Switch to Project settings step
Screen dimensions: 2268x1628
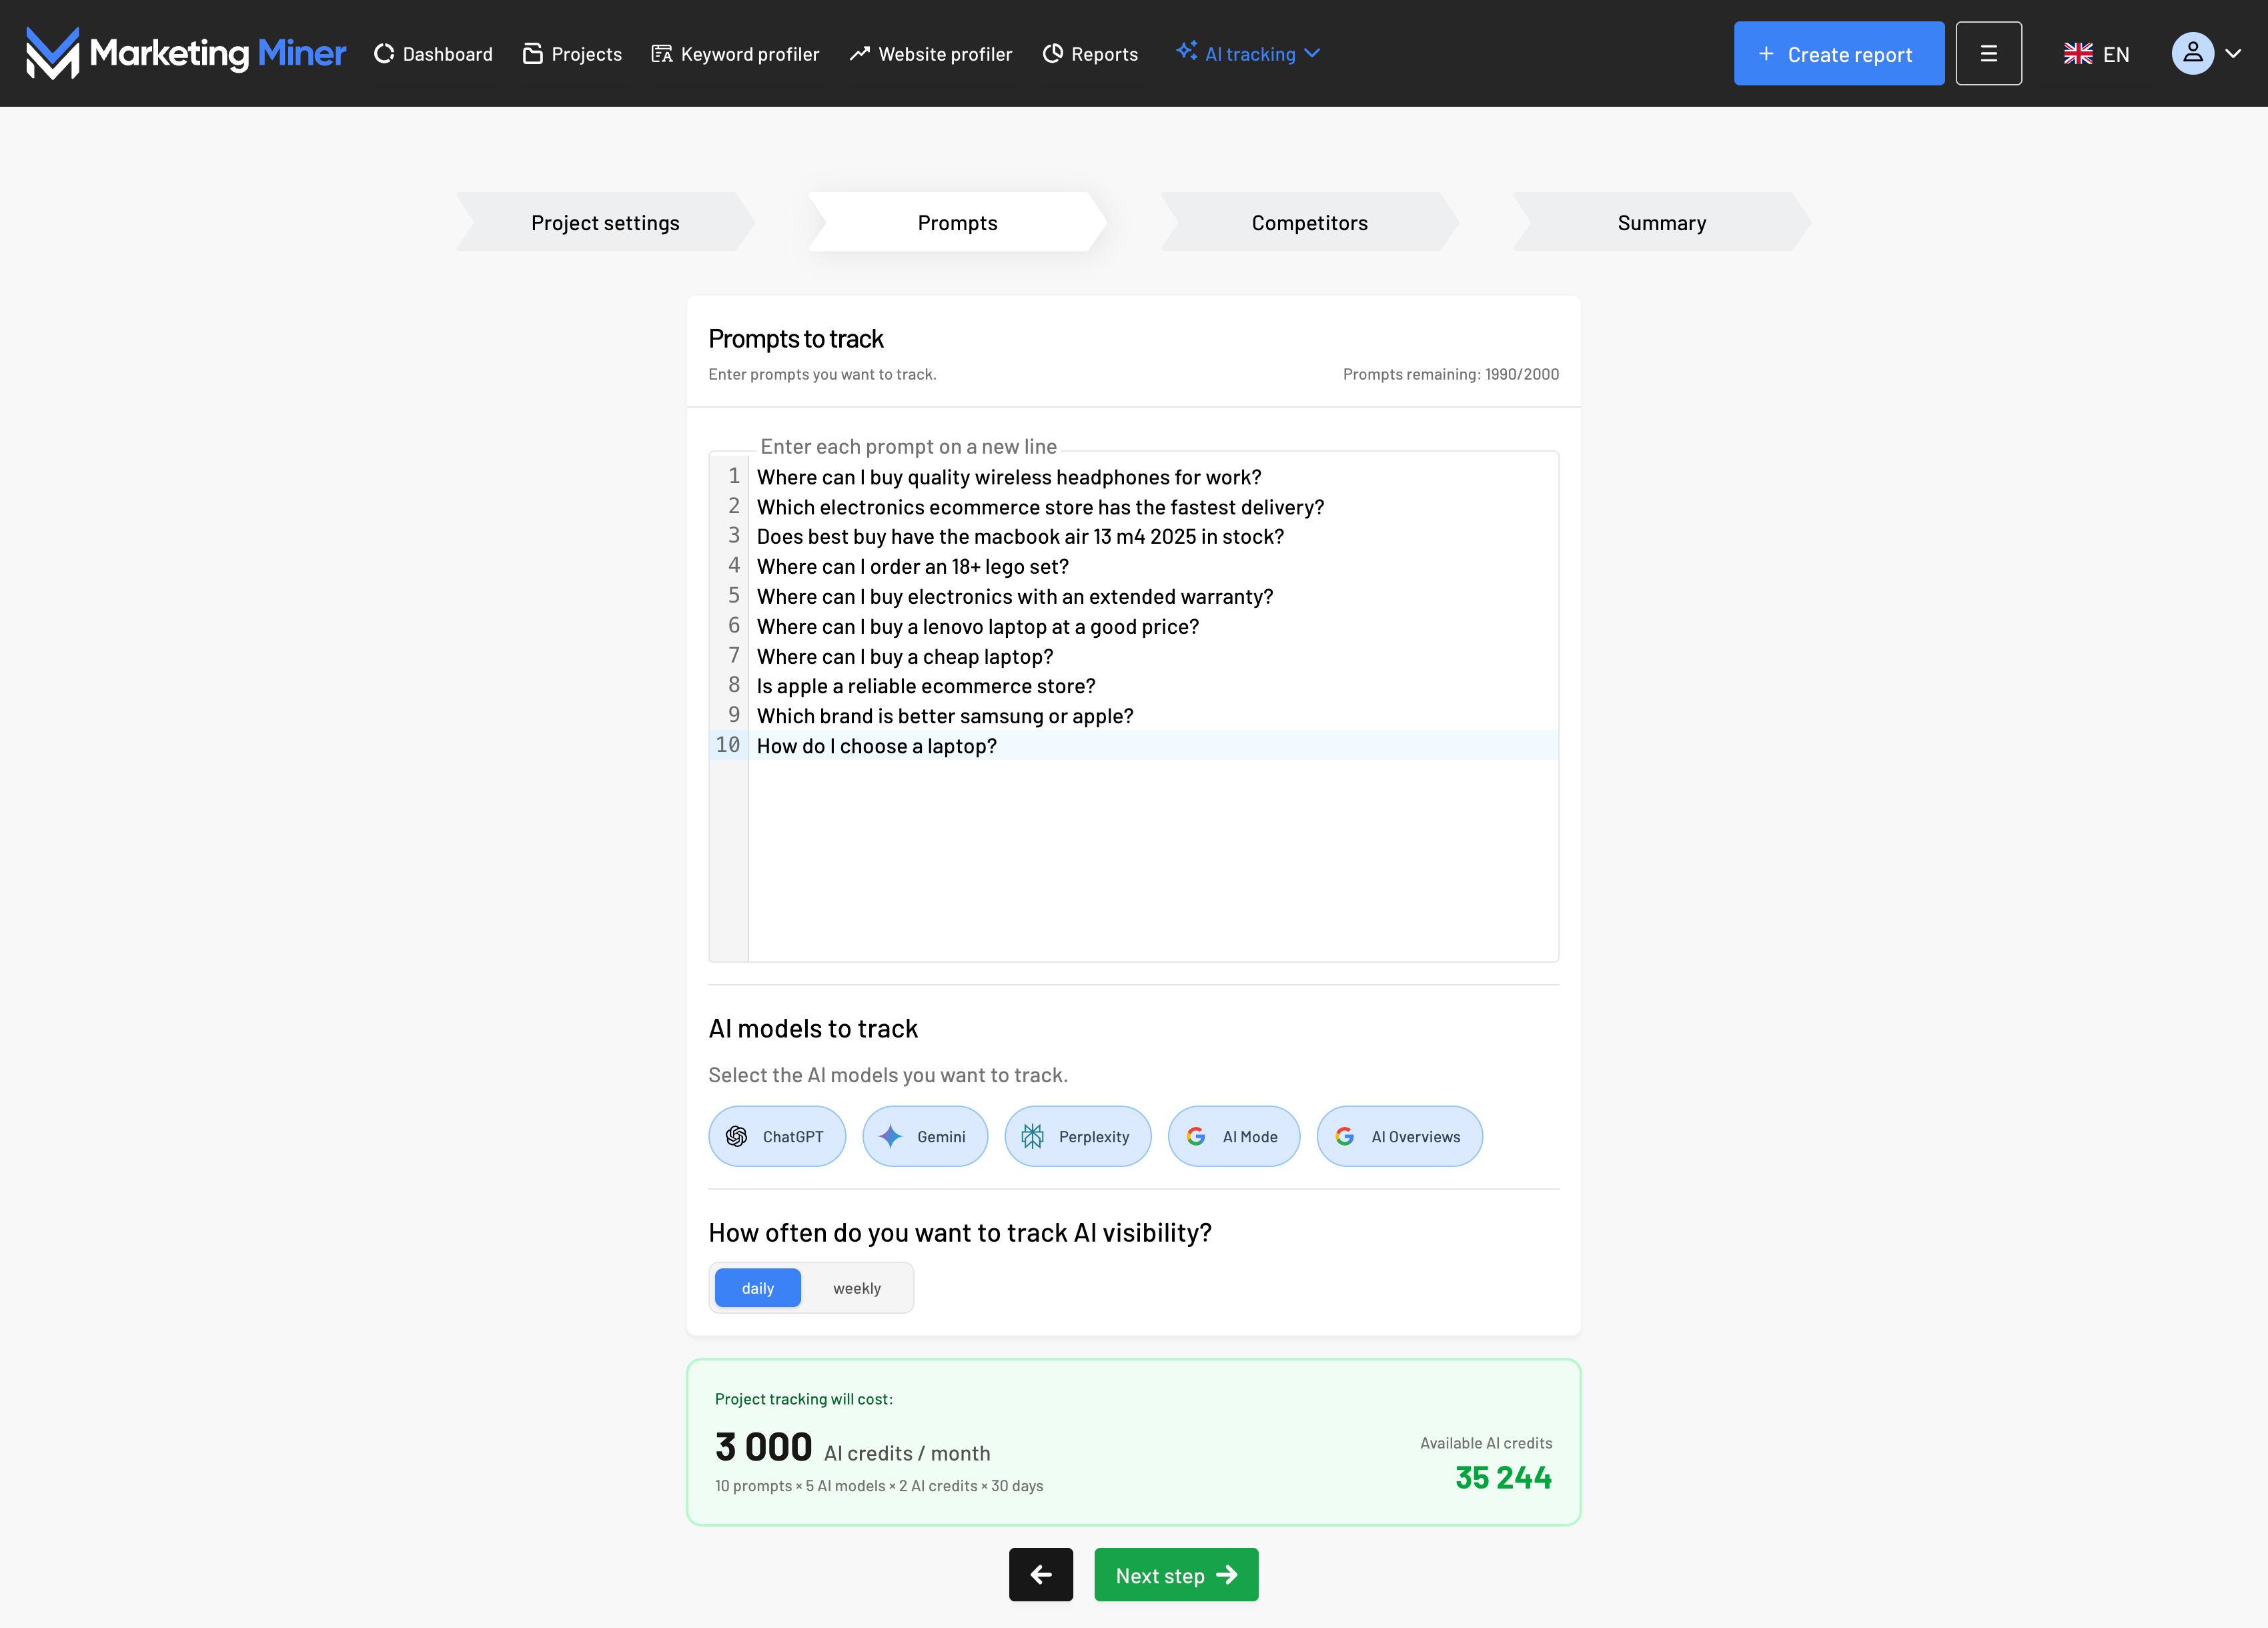point(605,222)
